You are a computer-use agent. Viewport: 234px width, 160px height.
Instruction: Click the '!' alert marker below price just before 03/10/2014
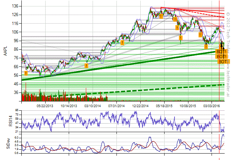[86, 66]
